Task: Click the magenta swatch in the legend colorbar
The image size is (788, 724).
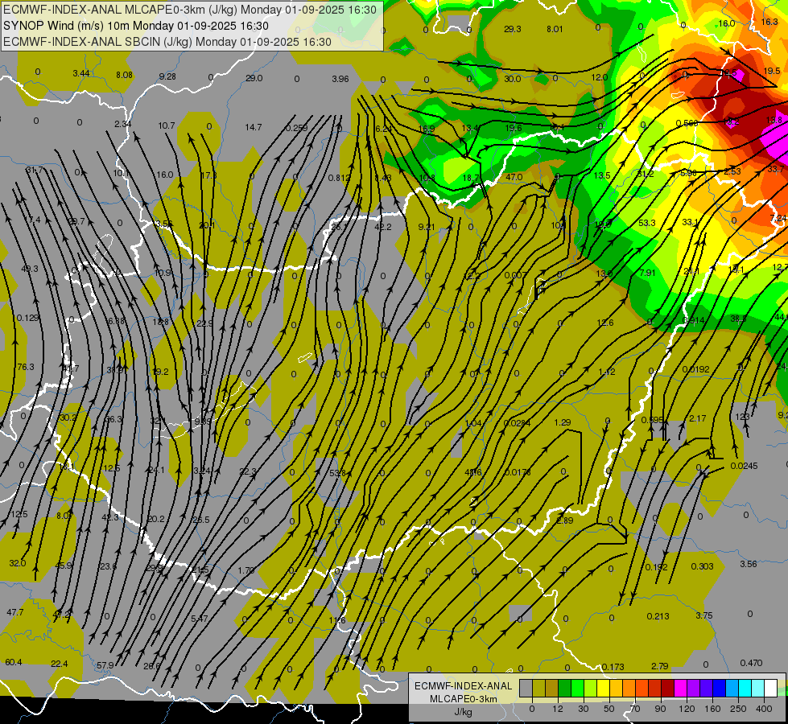Action: [681, 688]
